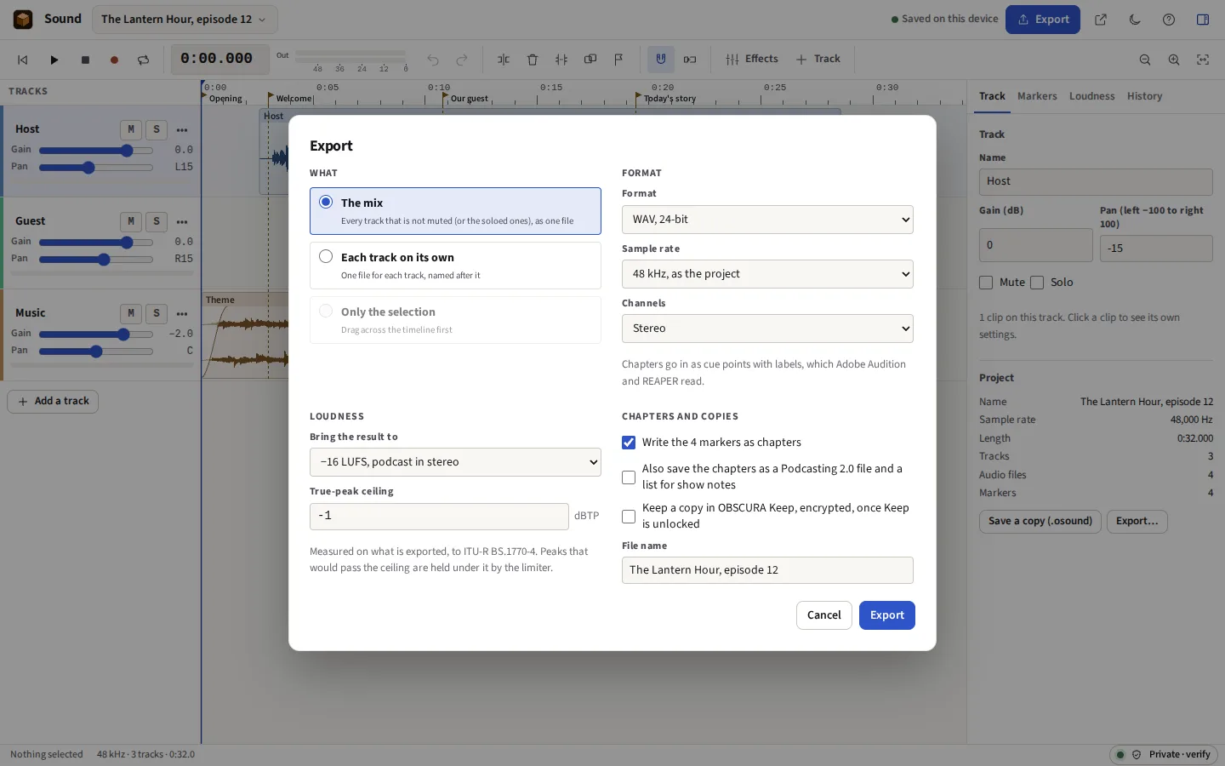Click the 'Add a track' button
This screenshot has height=766, width=1225.
(53, 402)
